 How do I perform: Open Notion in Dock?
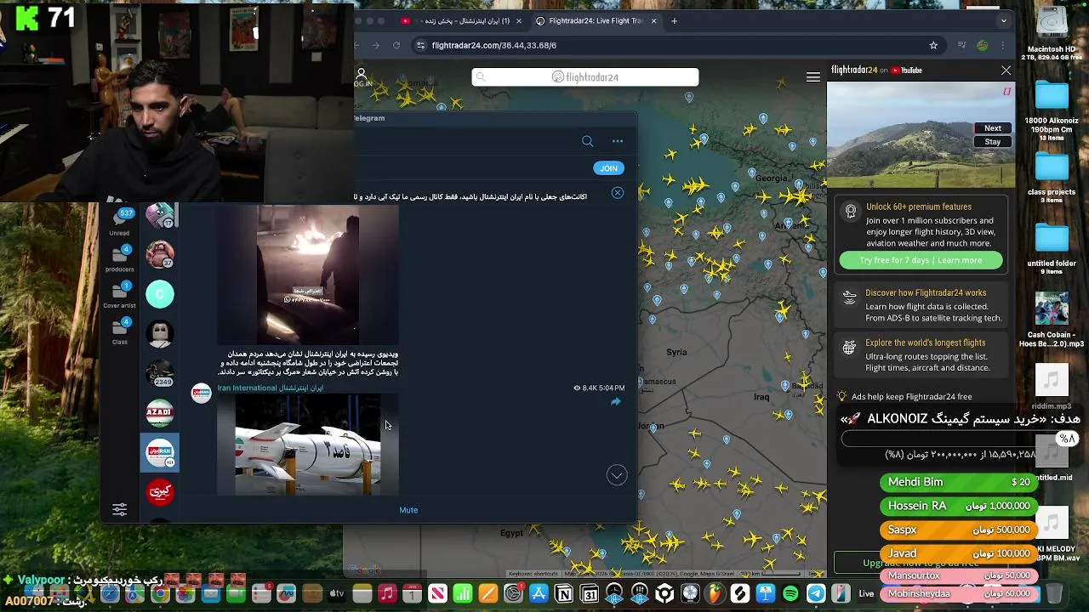(x=564, y=593)
